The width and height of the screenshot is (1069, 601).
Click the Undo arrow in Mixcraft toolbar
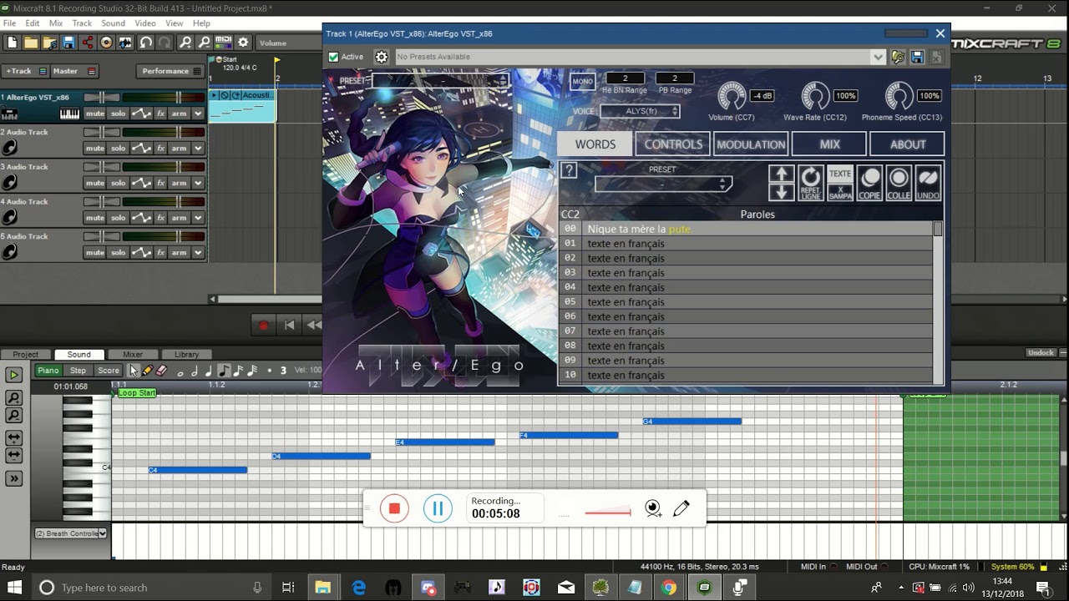(146, 43)
